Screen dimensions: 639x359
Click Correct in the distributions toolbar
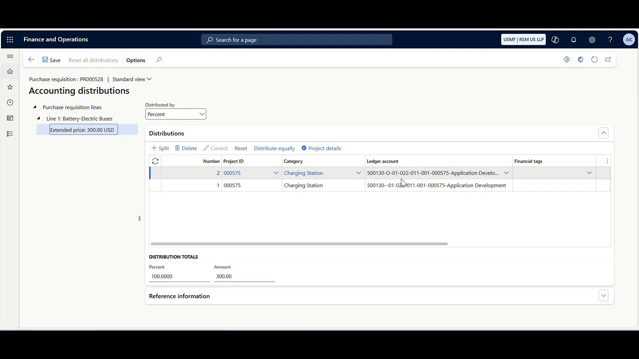click(215, 148)
